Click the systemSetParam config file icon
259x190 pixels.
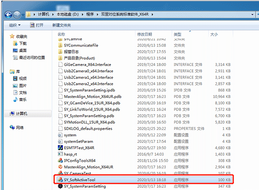(60, 141)
